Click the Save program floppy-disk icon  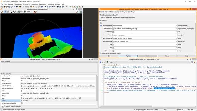pos(9,7)
